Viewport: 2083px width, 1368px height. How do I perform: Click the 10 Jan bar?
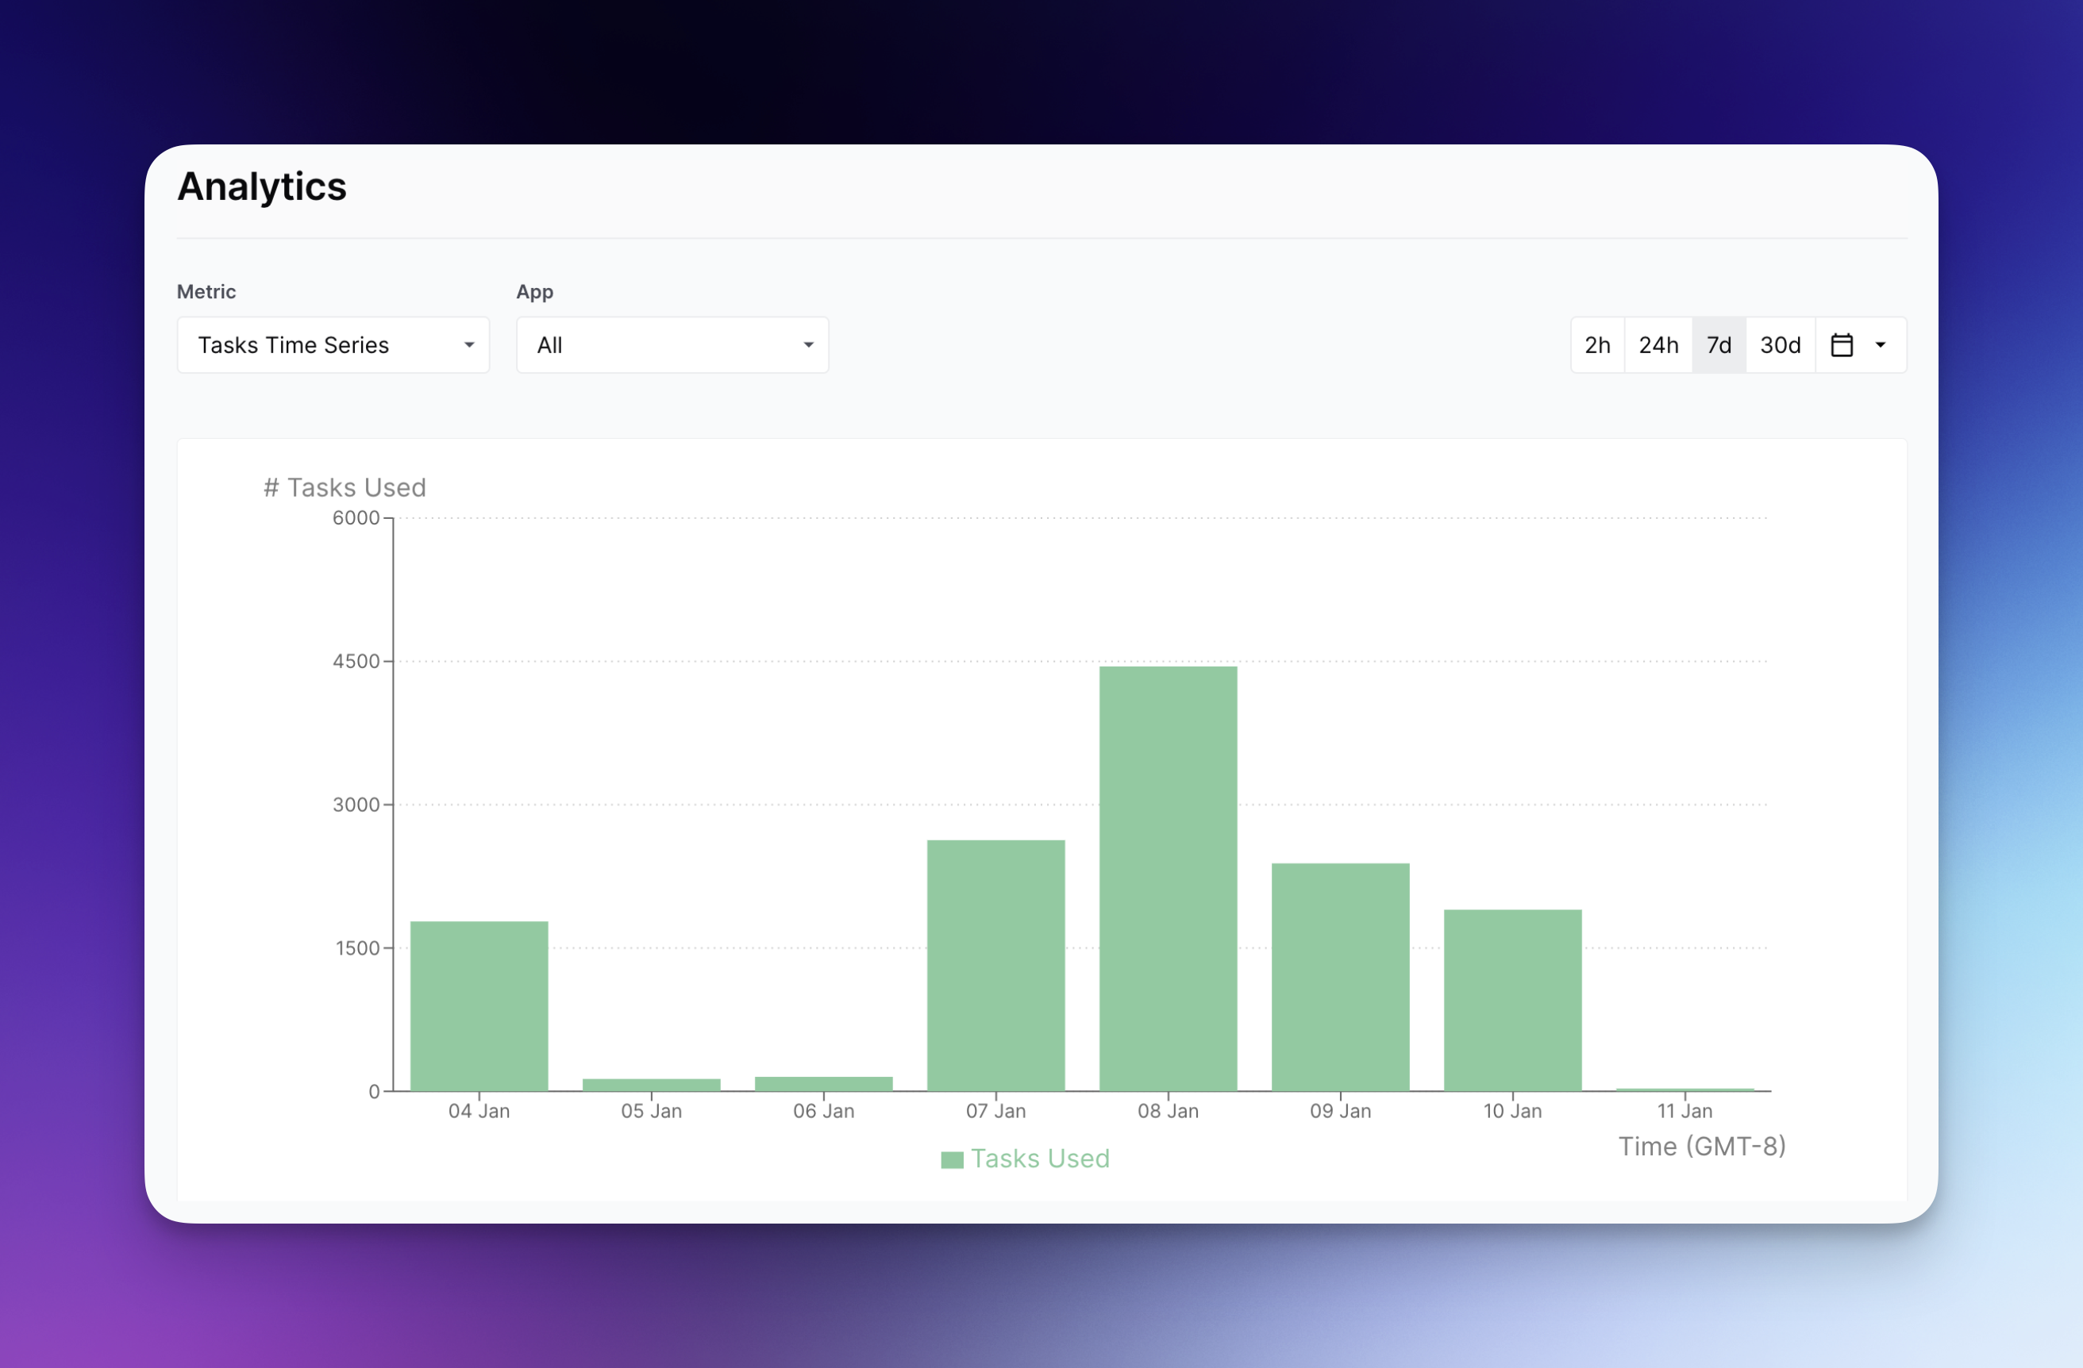(1511, 1000)
